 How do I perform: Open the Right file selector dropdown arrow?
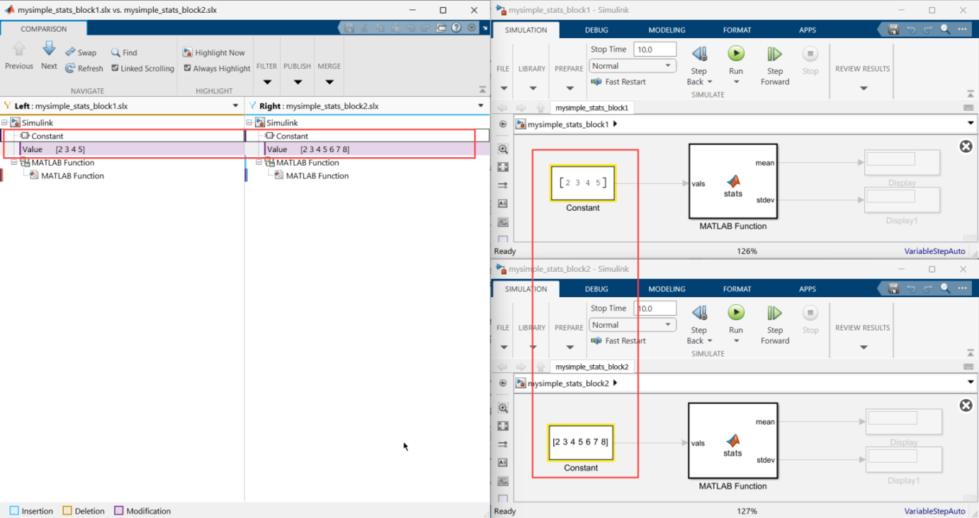click(x=481, y=106)
